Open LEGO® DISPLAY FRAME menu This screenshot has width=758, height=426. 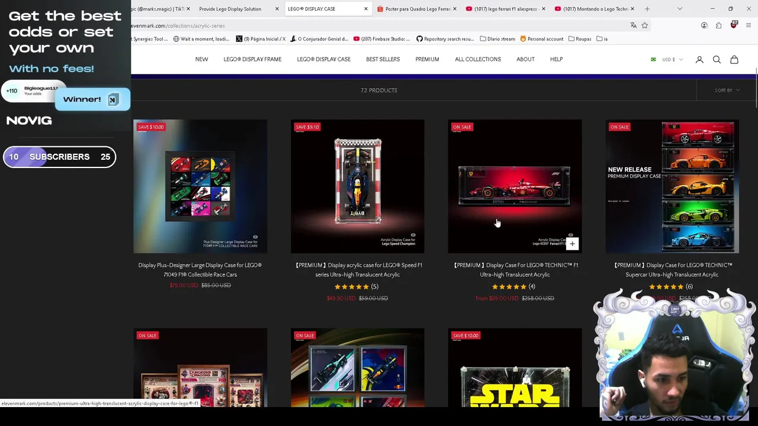click(252, 59)
